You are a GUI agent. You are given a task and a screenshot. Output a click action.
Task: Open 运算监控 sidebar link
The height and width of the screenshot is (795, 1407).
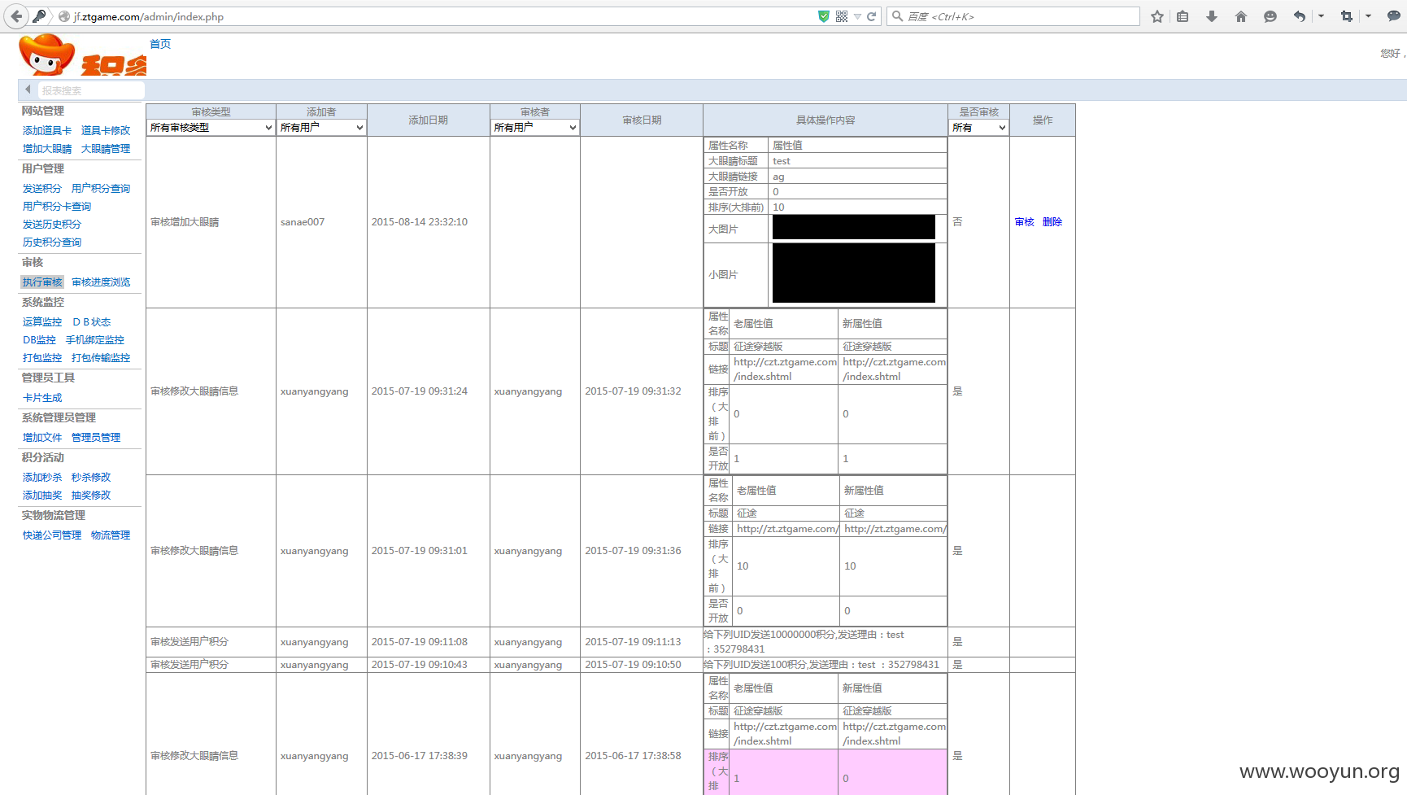click(42, 322)
